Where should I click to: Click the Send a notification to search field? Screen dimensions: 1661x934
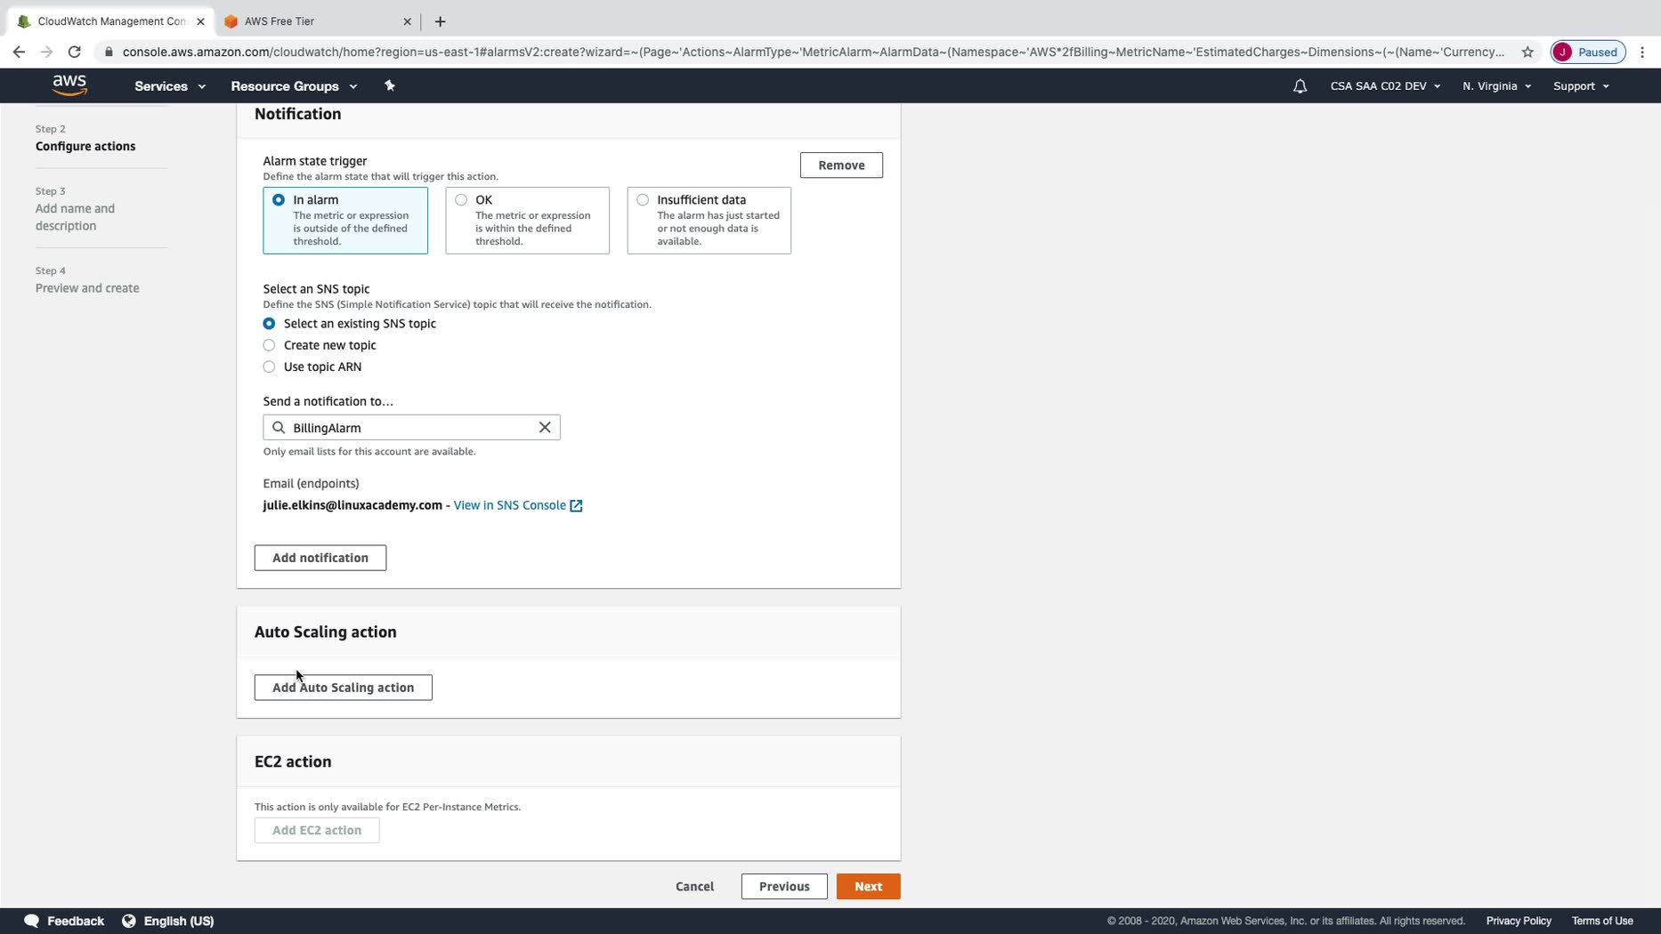411,427
